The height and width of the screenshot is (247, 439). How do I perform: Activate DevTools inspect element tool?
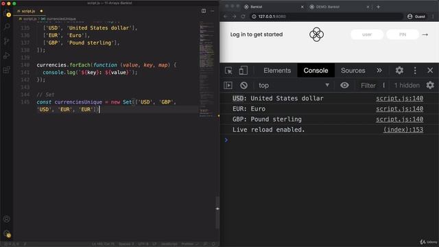228,70
